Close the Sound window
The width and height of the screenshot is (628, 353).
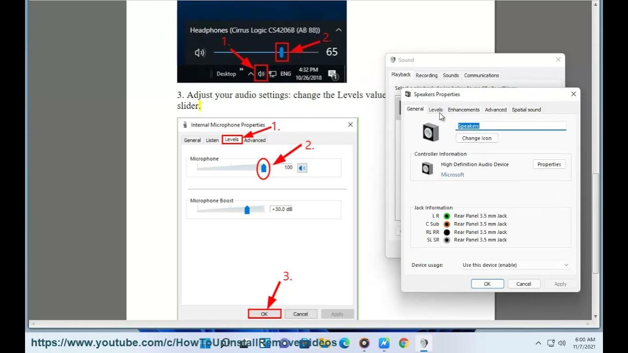click(558, 60)
